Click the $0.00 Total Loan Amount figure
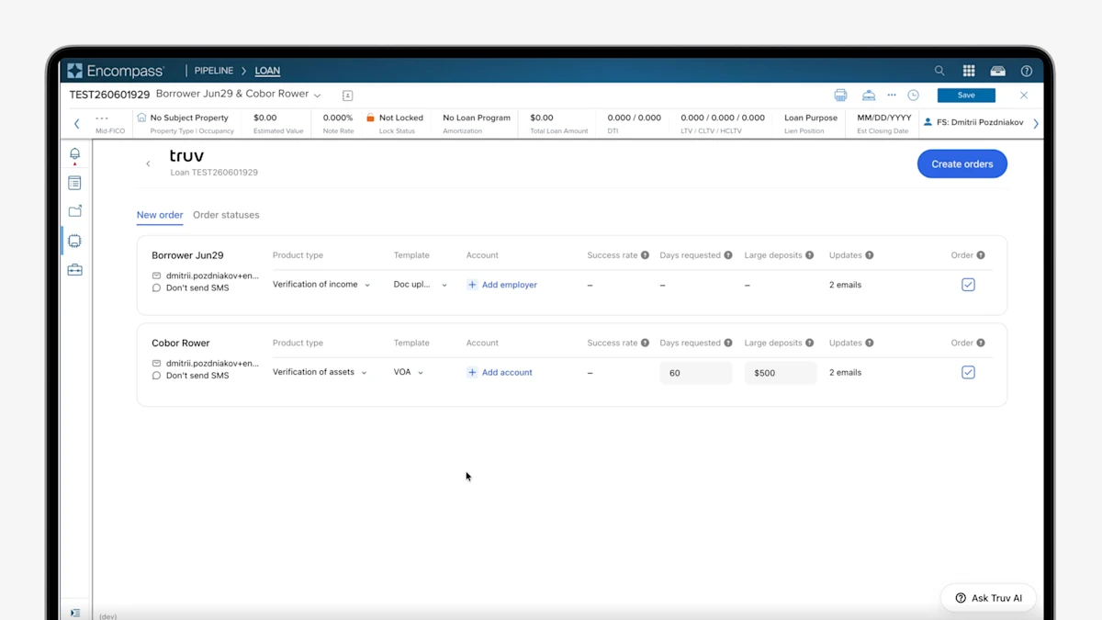Screen dimensions: 1102x620 [542, 118]
